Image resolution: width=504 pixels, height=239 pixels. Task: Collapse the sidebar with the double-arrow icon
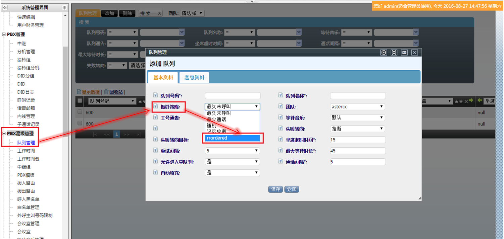click(x=5, y=7)
